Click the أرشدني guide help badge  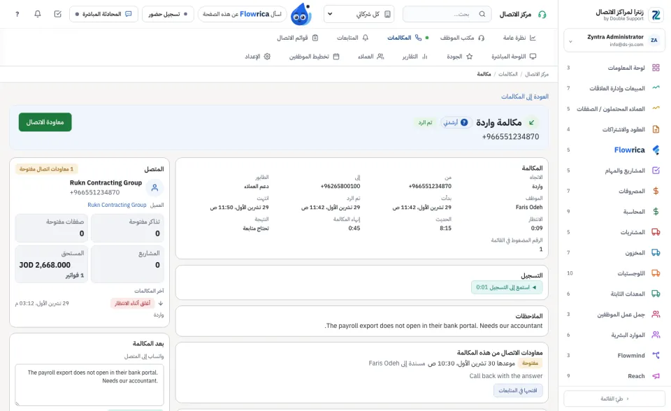click(x=456, y=122)
